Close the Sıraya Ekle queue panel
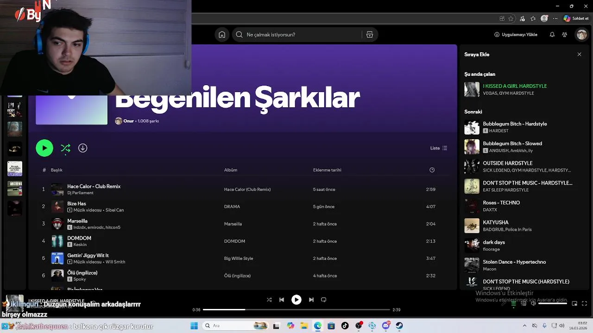 (579, 55)
